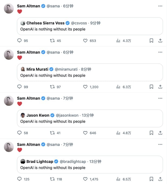This screenshot has width=167, height=184.
Task: Bookmark the post quoting Chelsea Sierra Voss
Action: click(x=151, y=41)
